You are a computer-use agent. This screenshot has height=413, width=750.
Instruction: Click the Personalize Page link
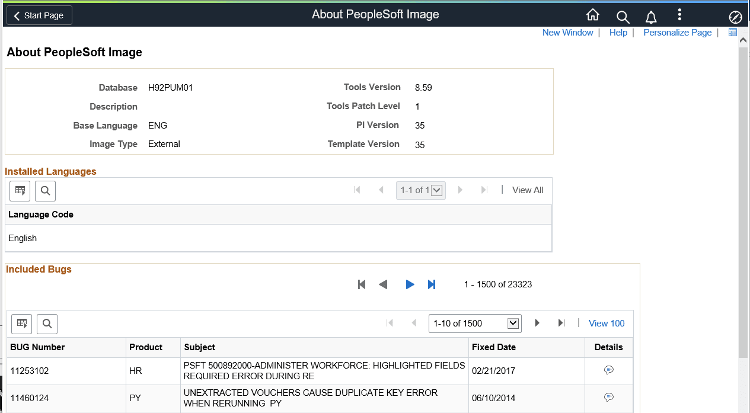point(677,32)
